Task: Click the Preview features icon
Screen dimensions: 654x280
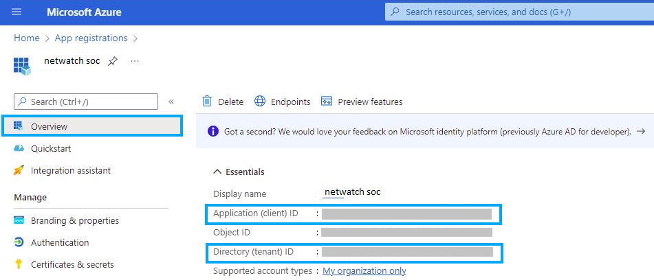Action: coord(327,101)
